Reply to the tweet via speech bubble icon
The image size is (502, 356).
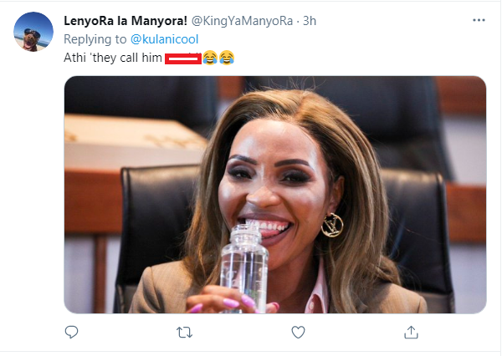point(72,332)
